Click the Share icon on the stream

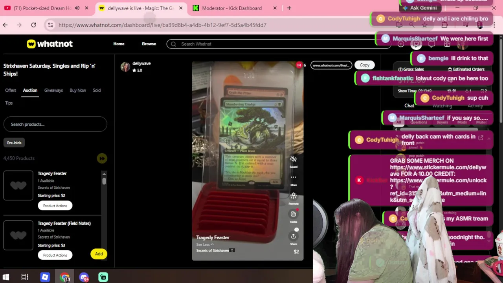tap(293, 236)
